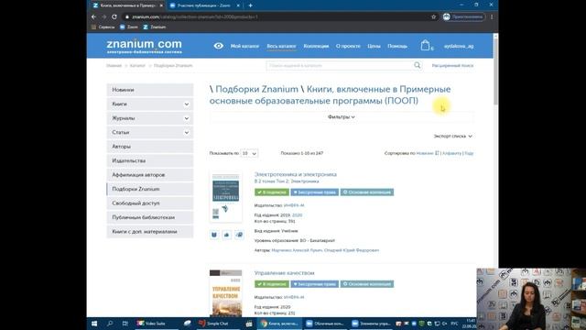Reload the page with refresh icon
The width and height of the screenshot is (586, 330).
click(x=114, y=16)
